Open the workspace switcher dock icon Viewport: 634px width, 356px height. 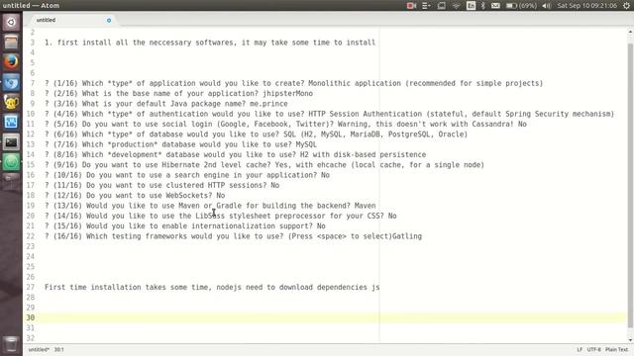[x=11, y=181]
